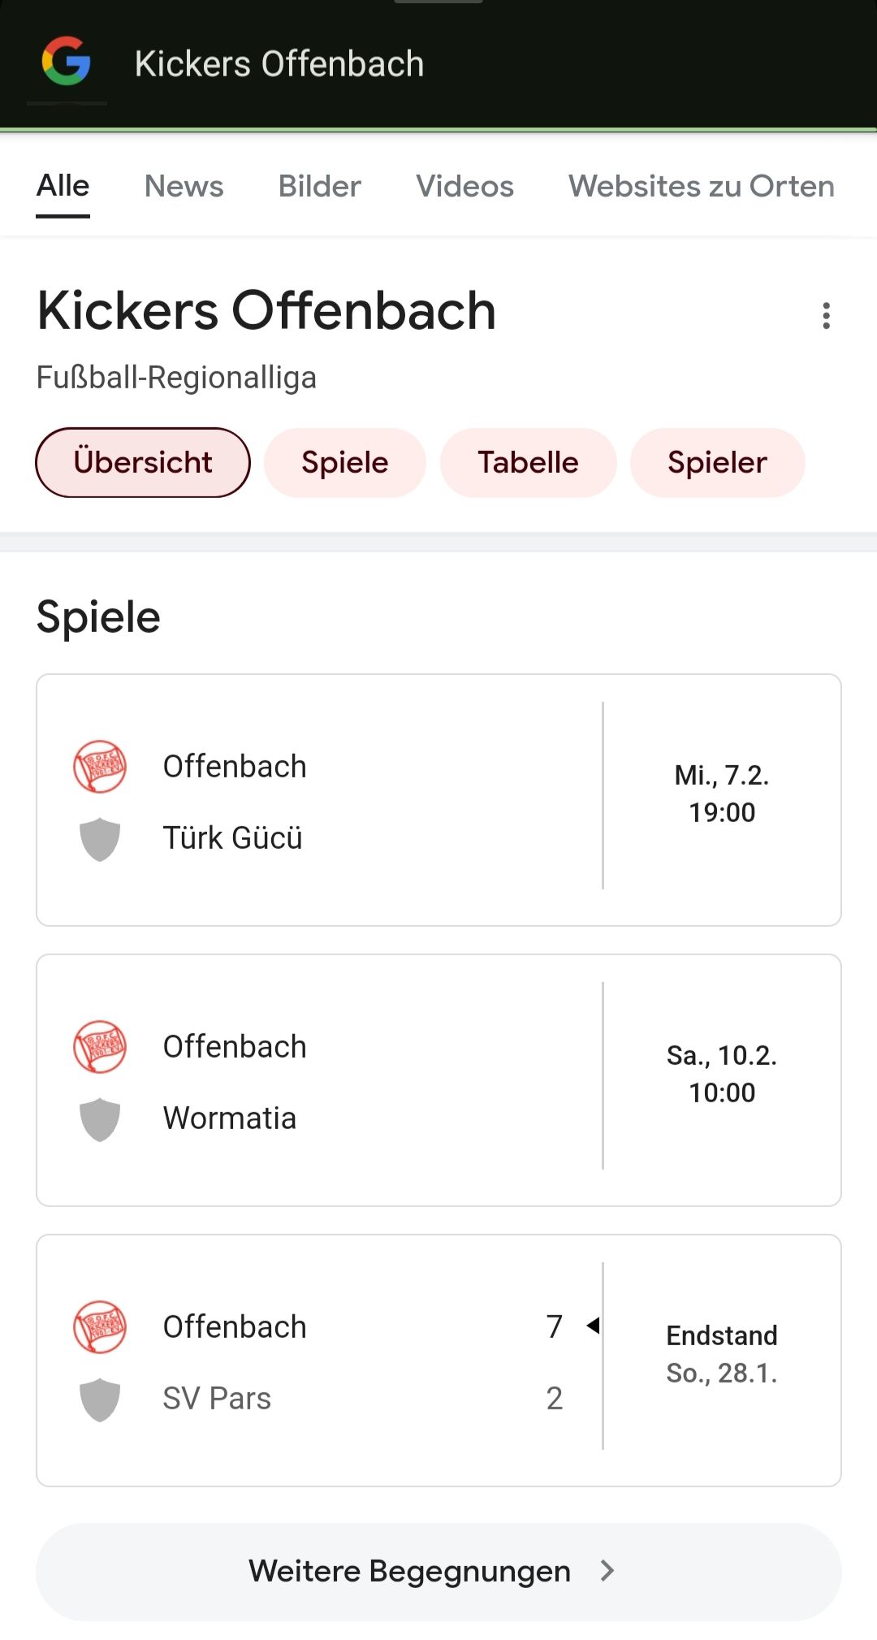Tap the Google logo icon
877x1640 pixels.
tap(67, 62)
